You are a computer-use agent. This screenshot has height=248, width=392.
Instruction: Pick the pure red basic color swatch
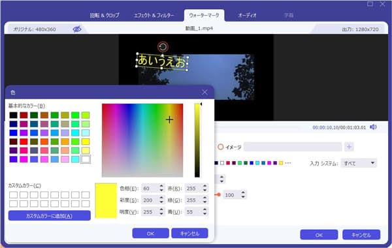tap(24, 142)
